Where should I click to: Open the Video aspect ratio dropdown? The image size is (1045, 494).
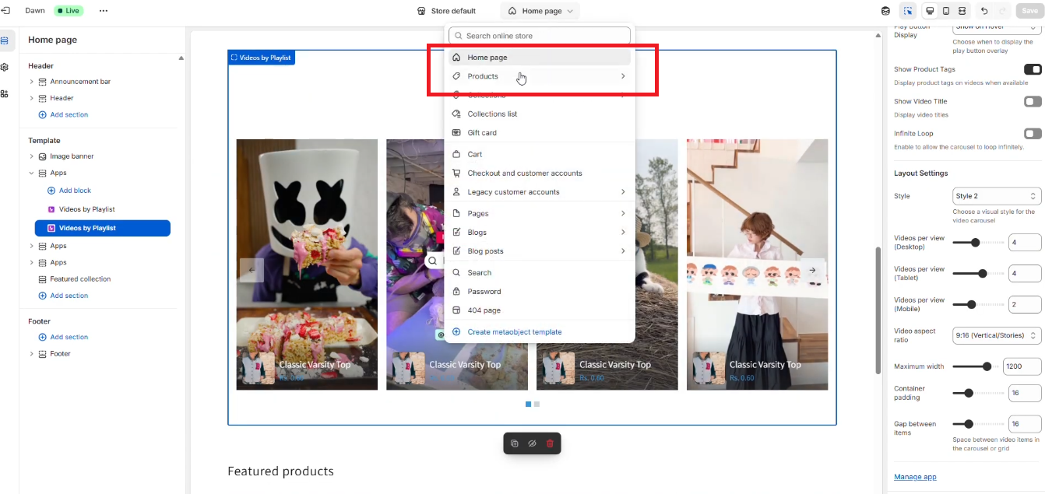click(x=997, y=335)
